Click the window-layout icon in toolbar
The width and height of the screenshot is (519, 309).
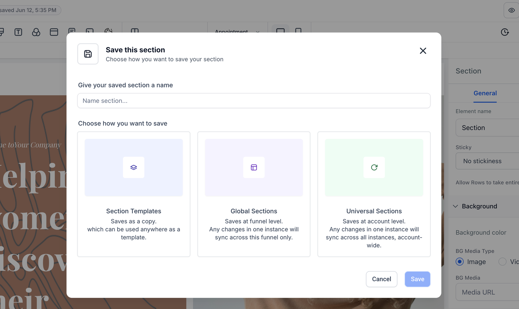click(54, 32)
